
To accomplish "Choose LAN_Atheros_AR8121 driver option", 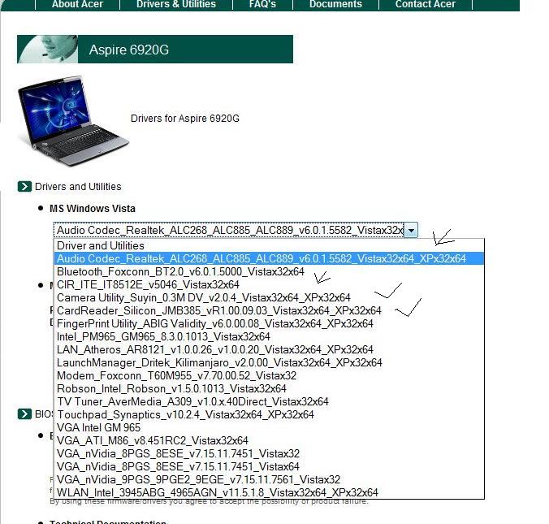I will [x=269, y=349].
